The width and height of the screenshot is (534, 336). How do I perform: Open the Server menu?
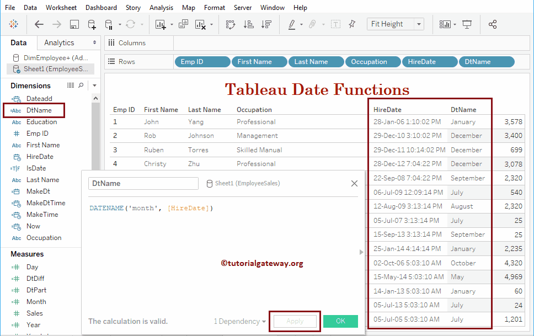pyautogui.click(x=243, y=8)
